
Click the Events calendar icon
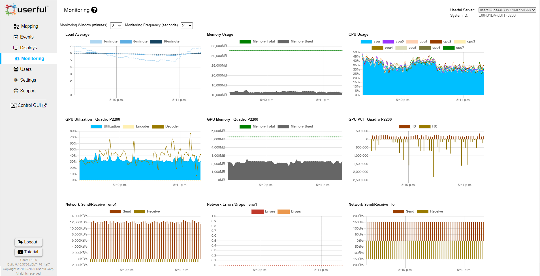(x=16, y=37)
